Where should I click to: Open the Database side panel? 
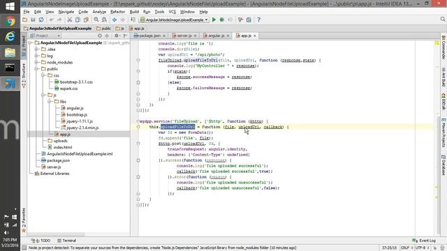click(444, 165)
